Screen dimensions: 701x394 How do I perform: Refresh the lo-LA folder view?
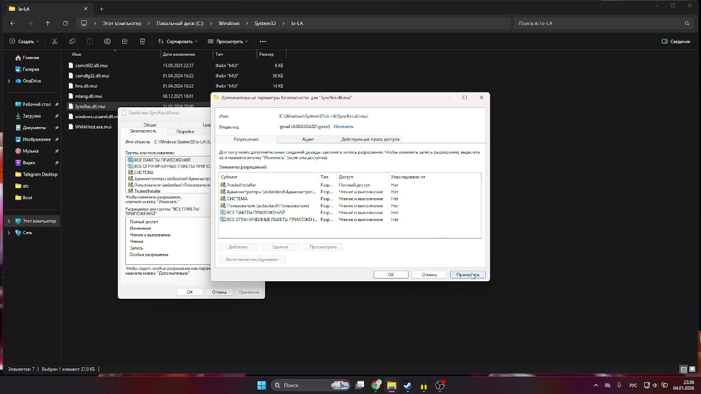click(x=65, y=24)
